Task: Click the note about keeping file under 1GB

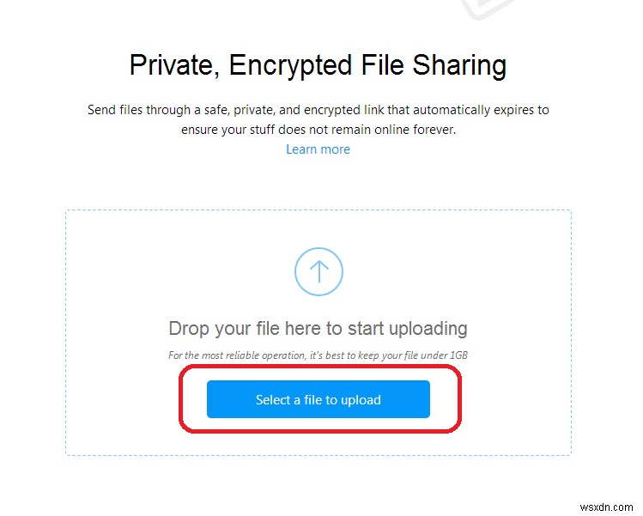Action: tap(318, 355)
